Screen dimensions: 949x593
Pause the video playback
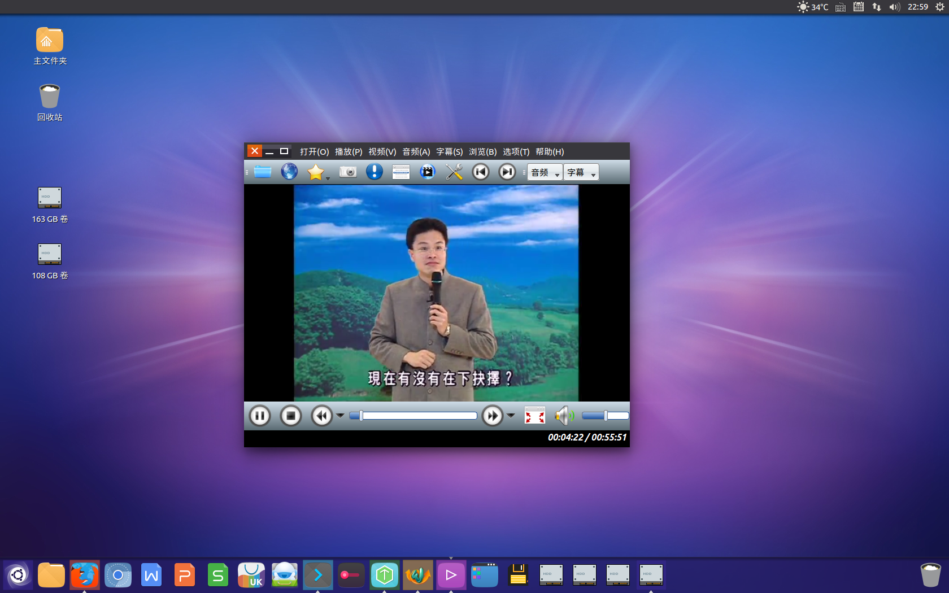click(x=260, y=416)
